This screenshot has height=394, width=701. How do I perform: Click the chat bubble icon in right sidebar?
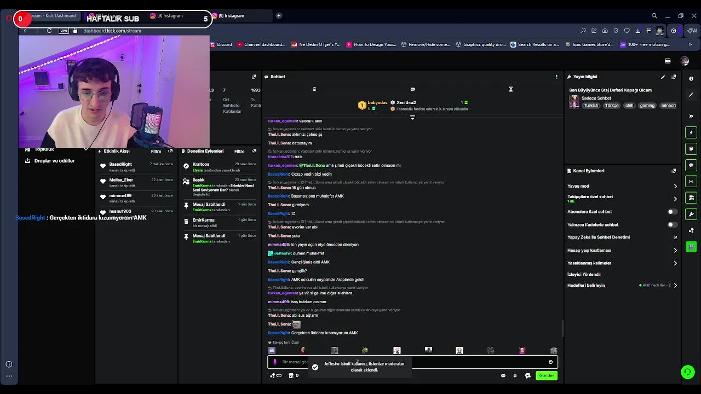pos(691,165)
